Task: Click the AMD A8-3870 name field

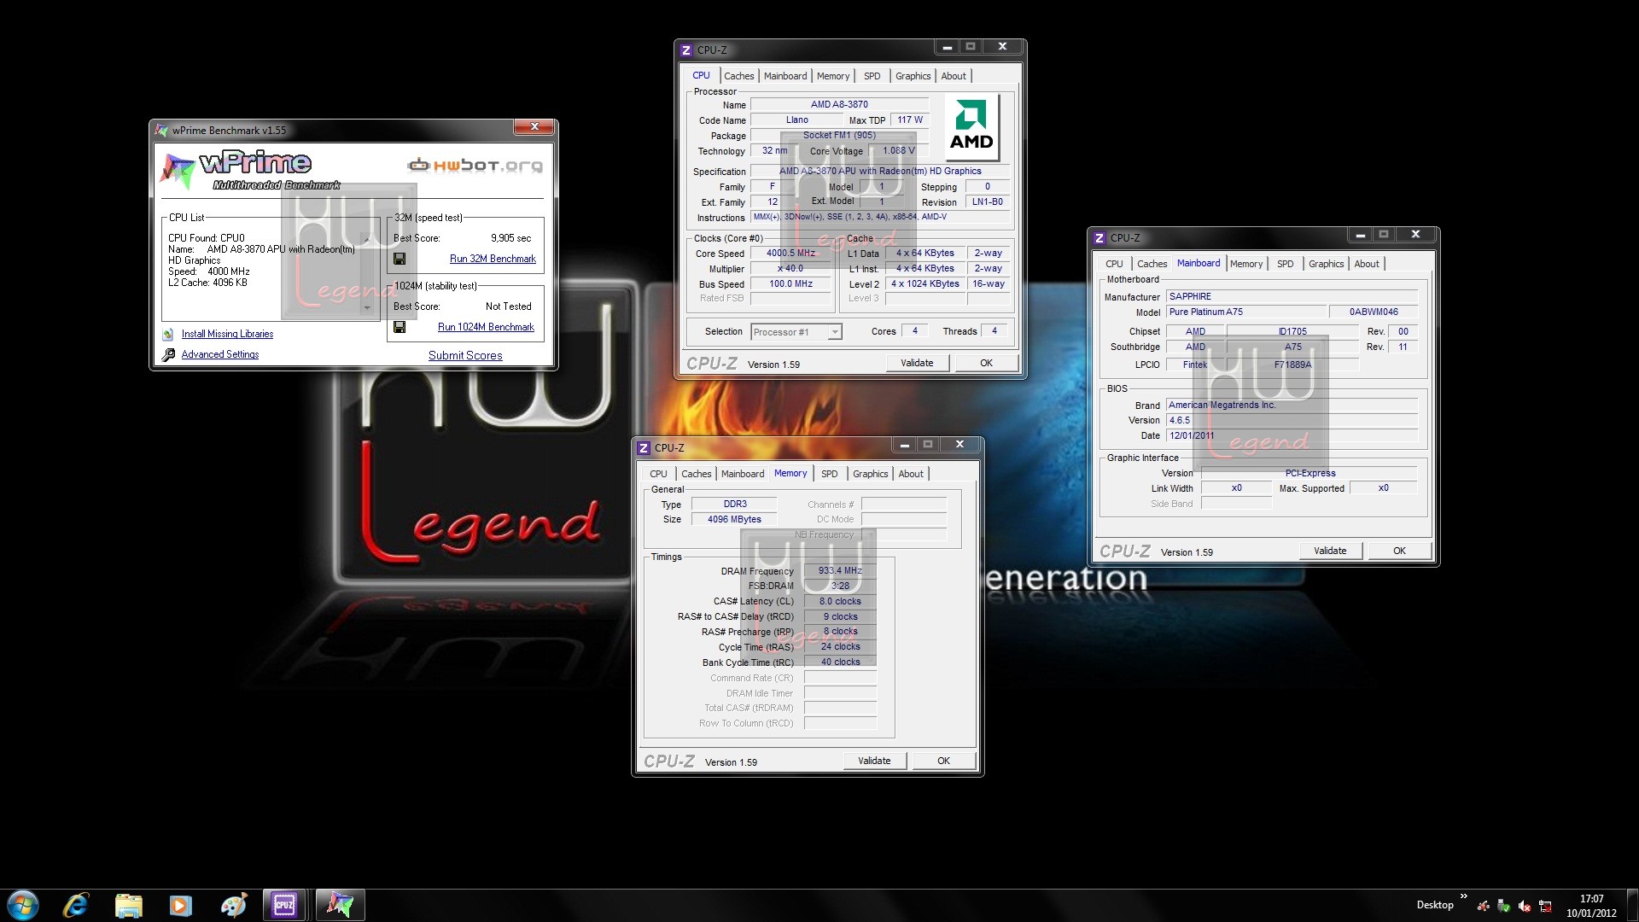Action: (839, 104)
